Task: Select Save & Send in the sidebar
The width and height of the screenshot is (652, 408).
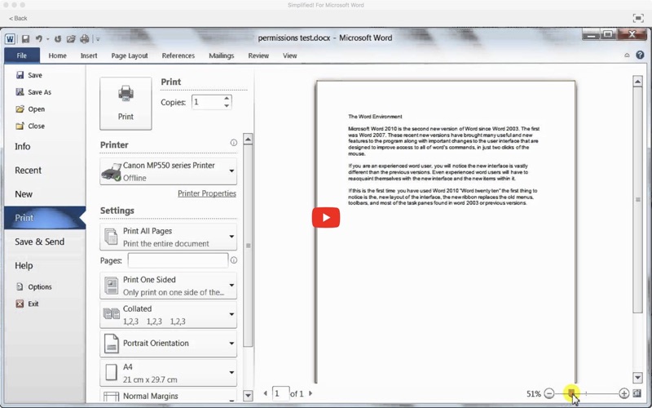Action: point(39,242)
